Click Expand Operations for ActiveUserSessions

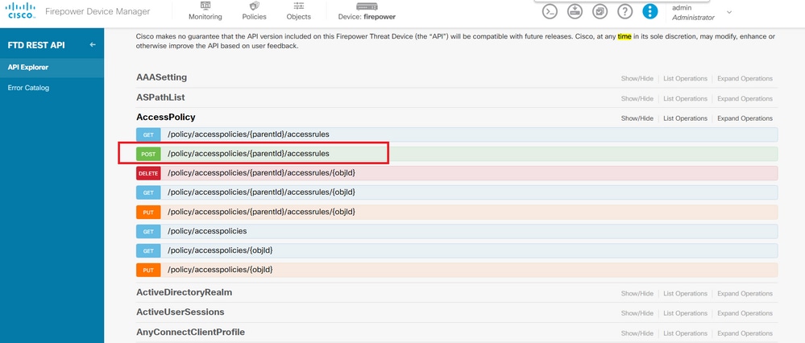(x=745, y=313)
